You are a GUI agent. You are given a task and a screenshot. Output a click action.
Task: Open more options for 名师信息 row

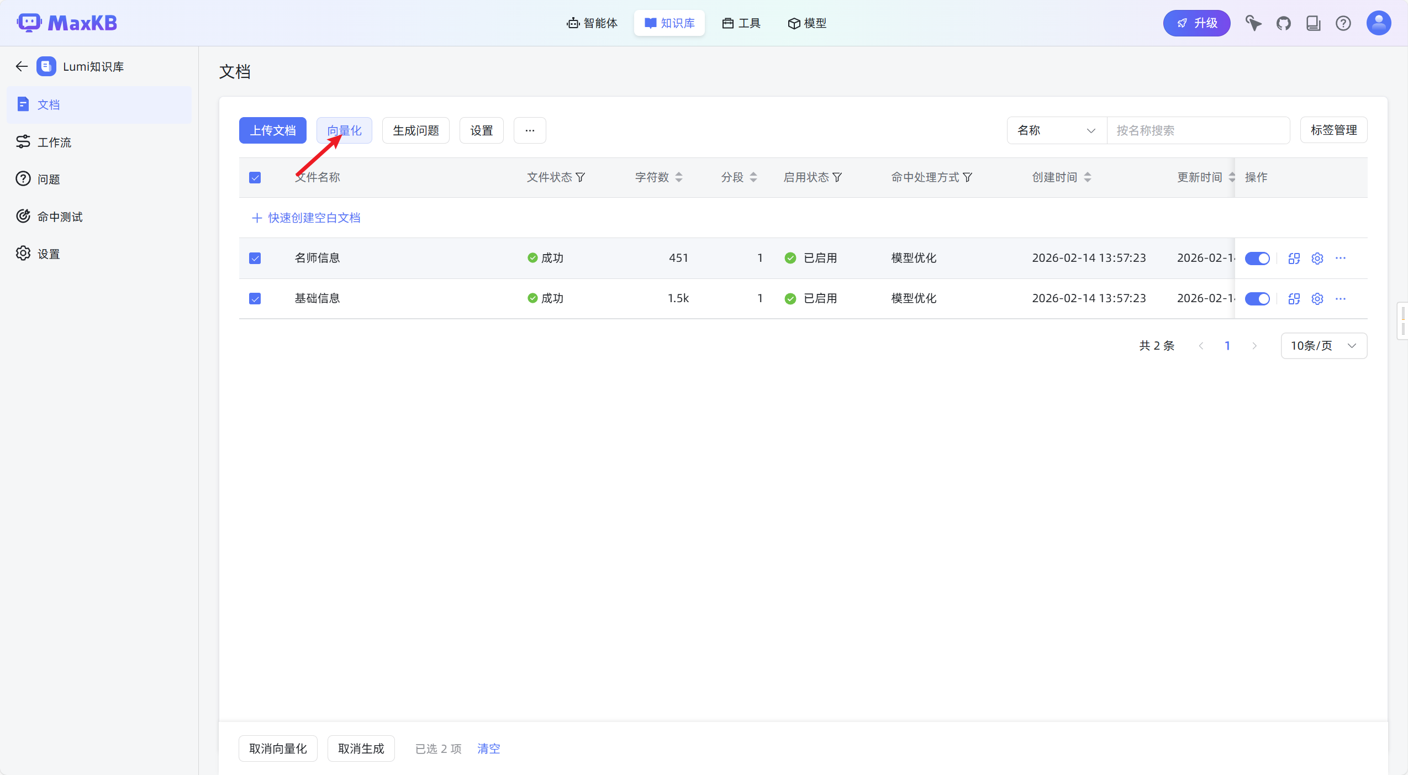tap(1341, 258)
